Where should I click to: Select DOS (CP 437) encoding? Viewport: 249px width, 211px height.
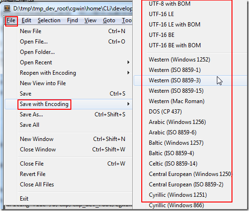[x=165, y=112]
